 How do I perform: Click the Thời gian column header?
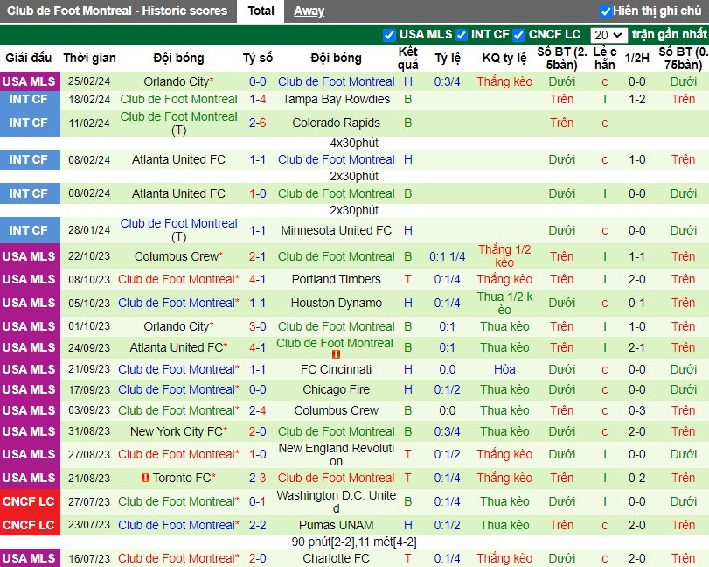pos(89,58)
